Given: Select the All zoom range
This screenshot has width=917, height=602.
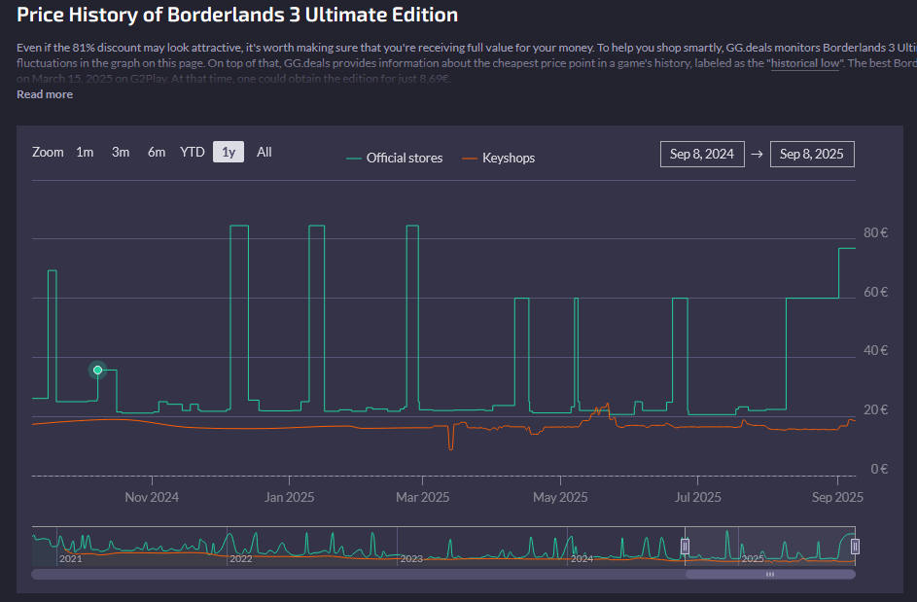Looking at the screenshot, I should [264, 152].
